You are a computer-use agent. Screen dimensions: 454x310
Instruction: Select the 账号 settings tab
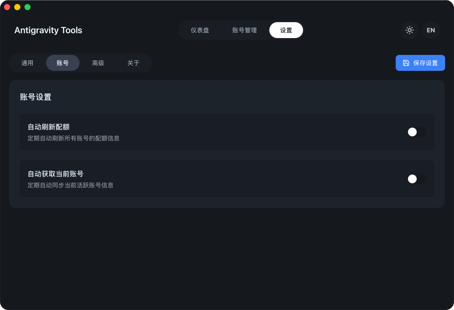click(x=63, y=63)
